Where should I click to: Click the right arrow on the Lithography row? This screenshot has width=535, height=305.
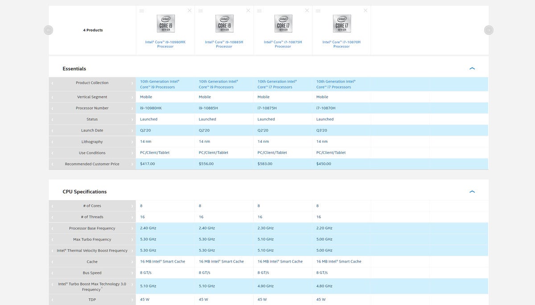point(132,142)
